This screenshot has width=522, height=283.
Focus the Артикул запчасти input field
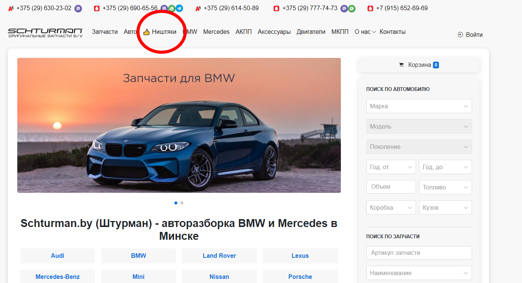pos(419,253)
